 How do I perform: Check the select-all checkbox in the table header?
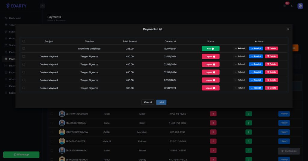click(x=24, y=41)
